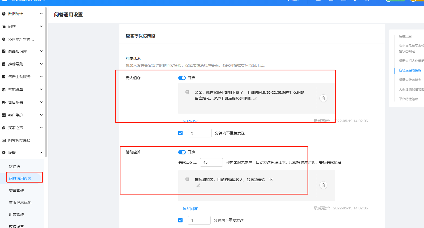Jump to the 大促活动保障策略 anchor
The width and height of the screenshot is (424, 228).
coord(411,90)
